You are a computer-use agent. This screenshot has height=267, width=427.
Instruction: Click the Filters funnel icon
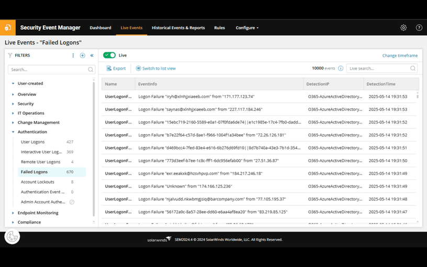point(10,55)
